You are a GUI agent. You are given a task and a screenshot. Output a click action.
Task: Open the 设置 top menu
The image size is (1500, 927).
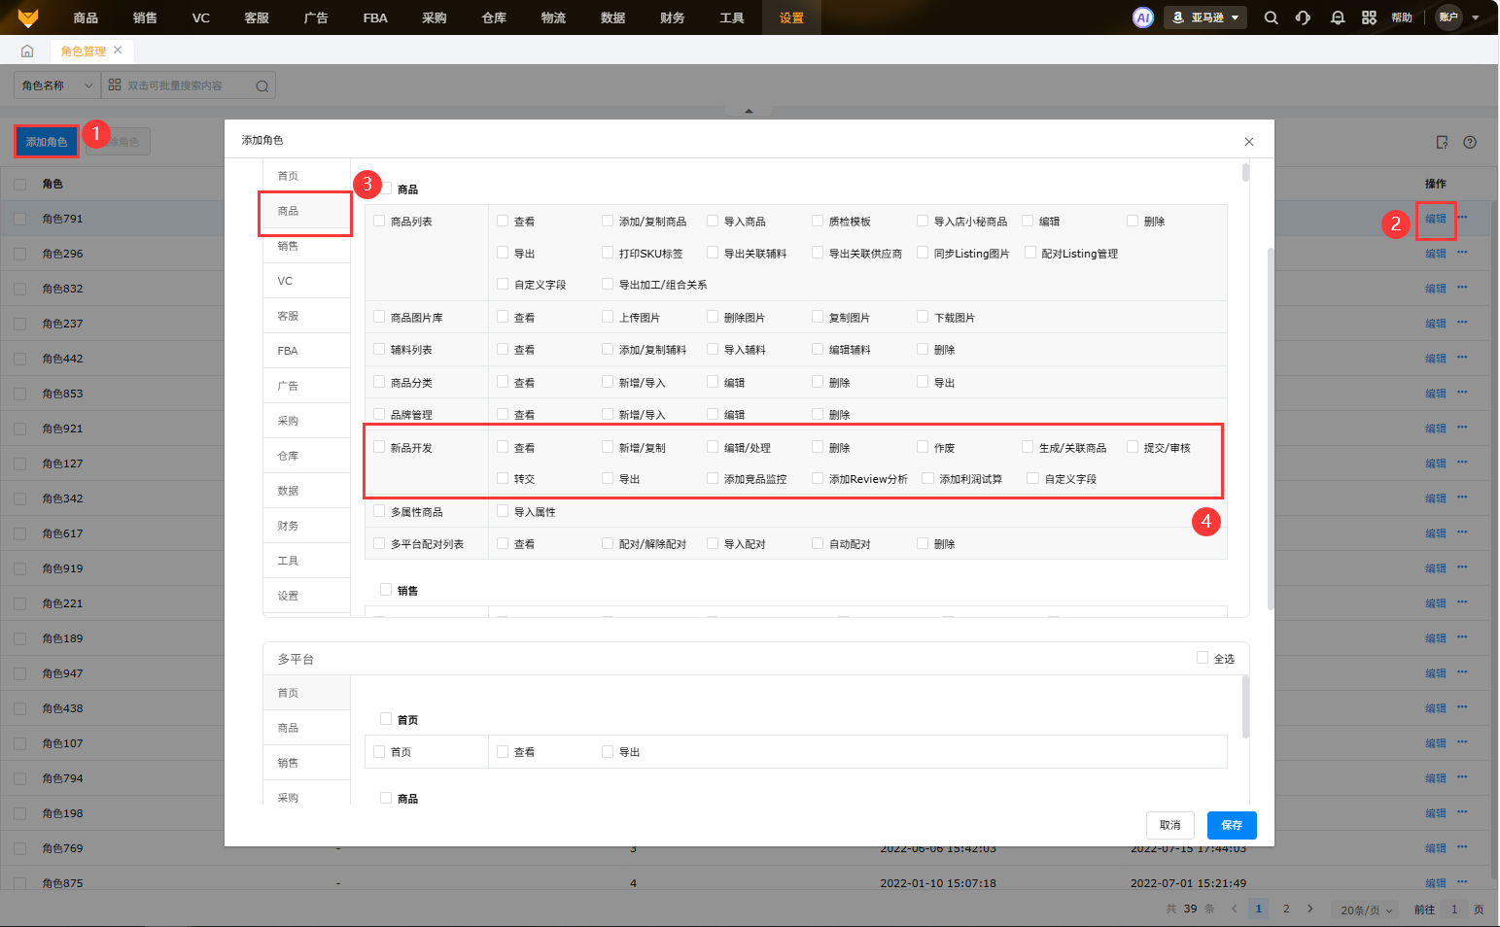pos(791,17)
